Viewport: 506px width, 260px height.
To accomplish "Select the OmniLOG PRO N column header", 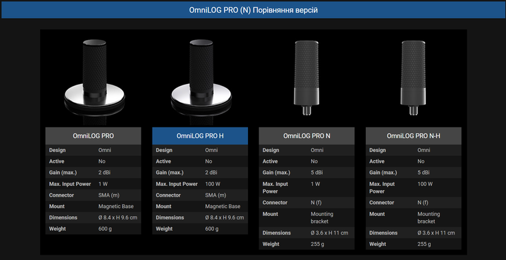I will click(x=307, y=136).
